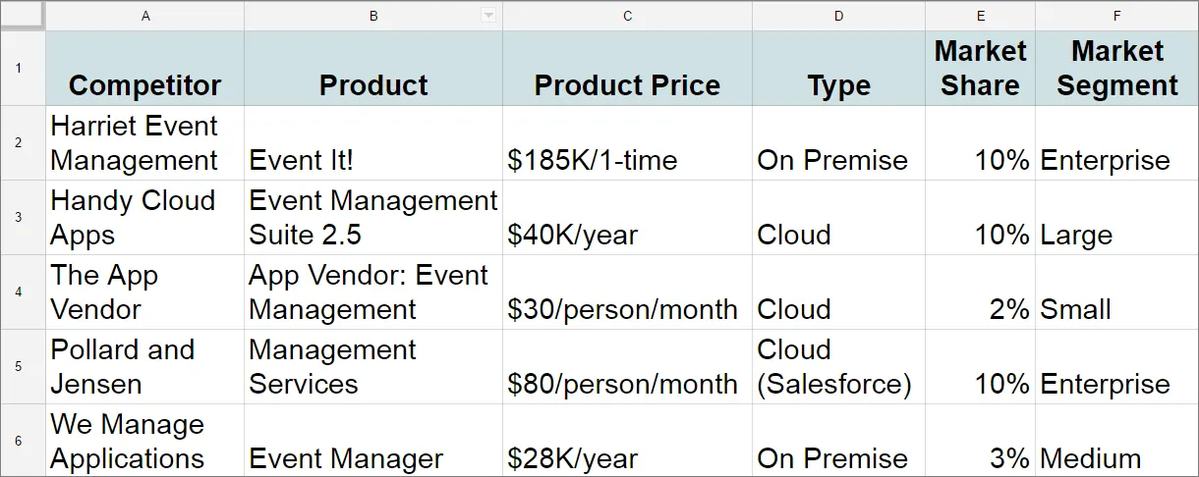
Task: Select the Event Management Suite 2.5 cell
Action: (373, 217)
